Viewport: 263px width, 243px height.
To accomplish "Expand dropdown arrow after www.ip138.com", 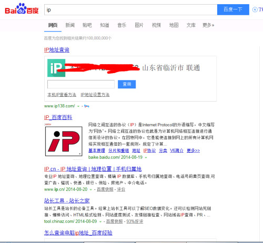I will click(x=78, y=106).
